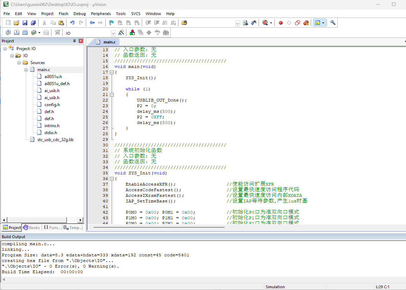This screenshot has height=290, width=406.
Task: Open the File menu
Action: coord(7,14)
